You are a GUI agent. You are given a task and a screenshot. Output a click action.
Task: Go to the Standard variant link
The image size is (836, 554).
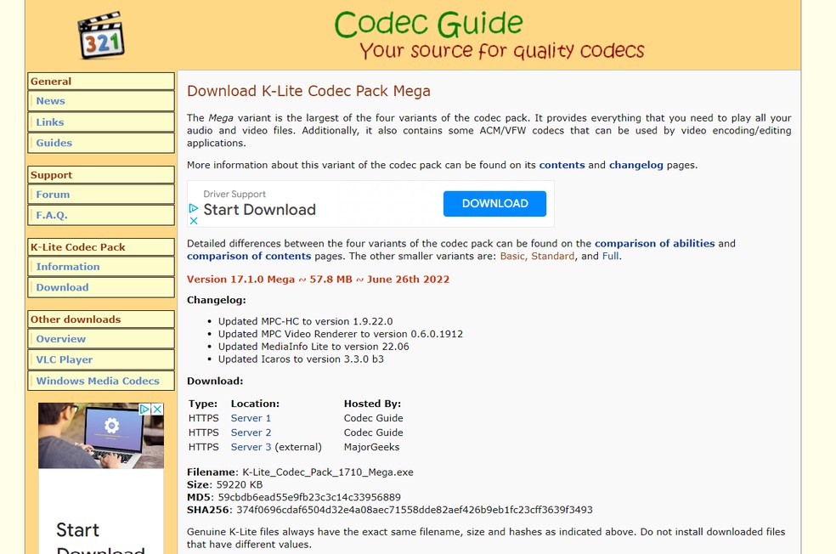pos(553,257)
